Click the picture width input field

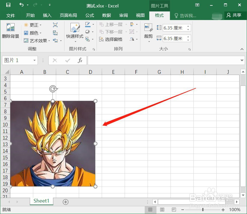tap(175, 38)
